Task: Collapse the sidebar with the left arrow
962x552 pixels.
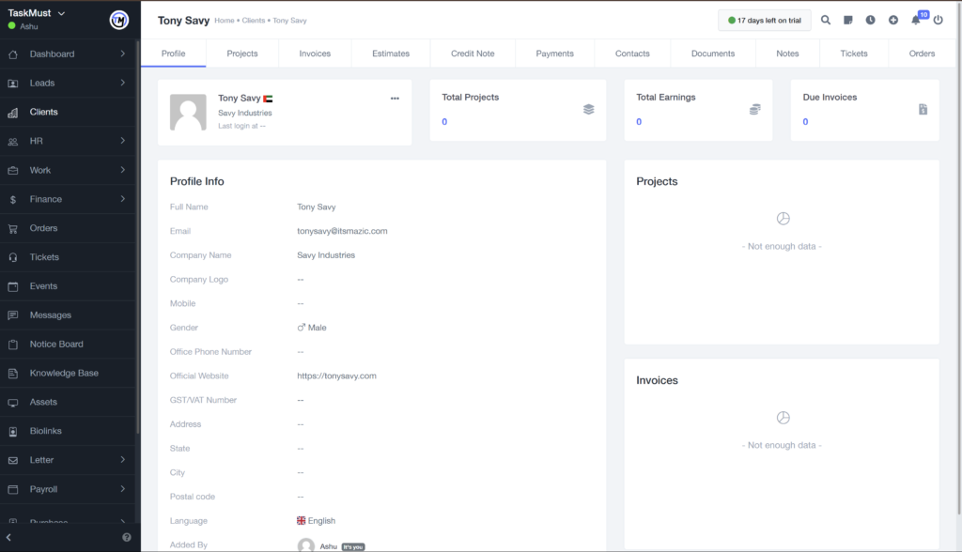Action: (9, 537)
